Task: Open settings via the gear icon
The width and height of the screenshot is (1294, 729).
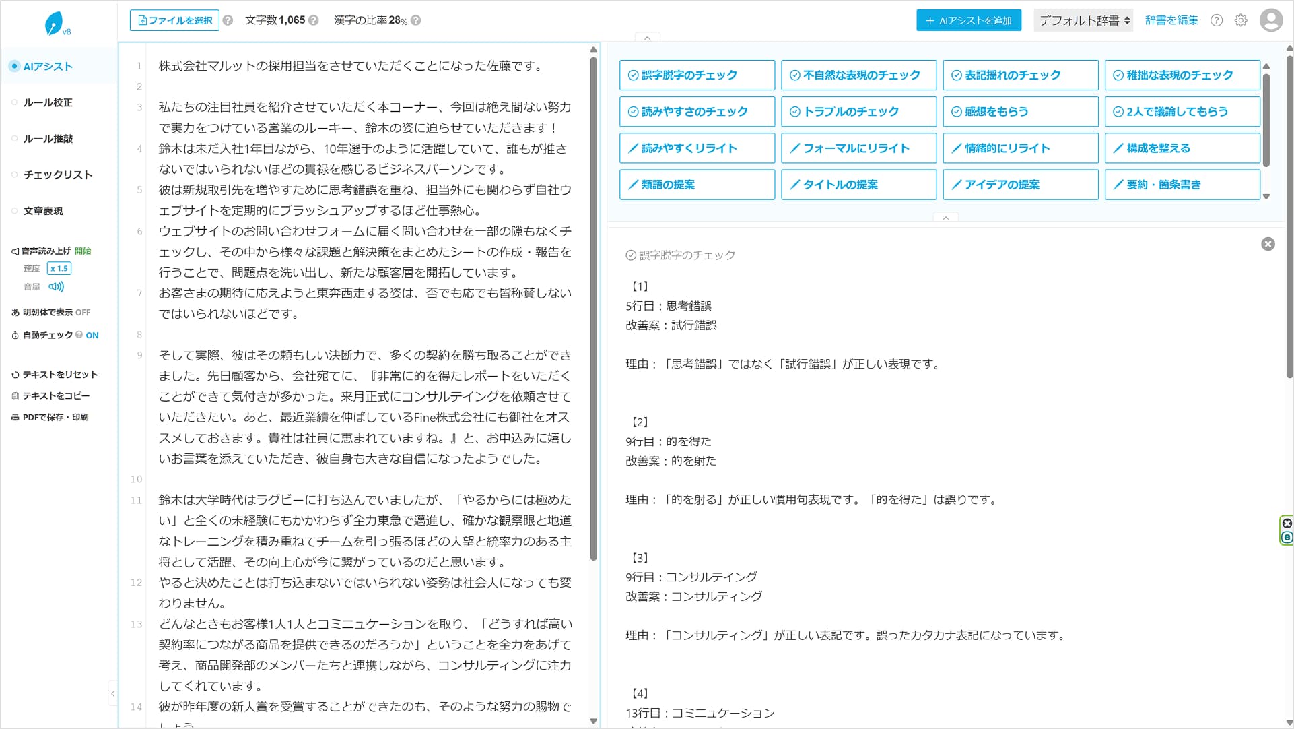Action: click(x=1241, y=20)
